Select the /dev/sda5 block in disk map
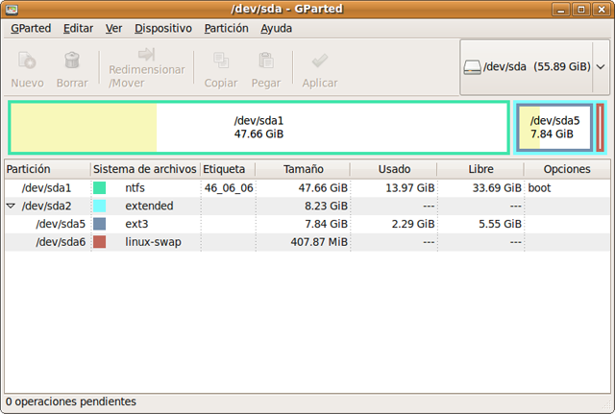The image size is (615, 414). (x=554, y=127)
